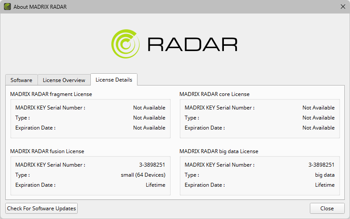This screenshot has width=350, height=219.
Task: Click fragment License 'MADRIX KEY Serial Number' label
Action: click(50, 108)
